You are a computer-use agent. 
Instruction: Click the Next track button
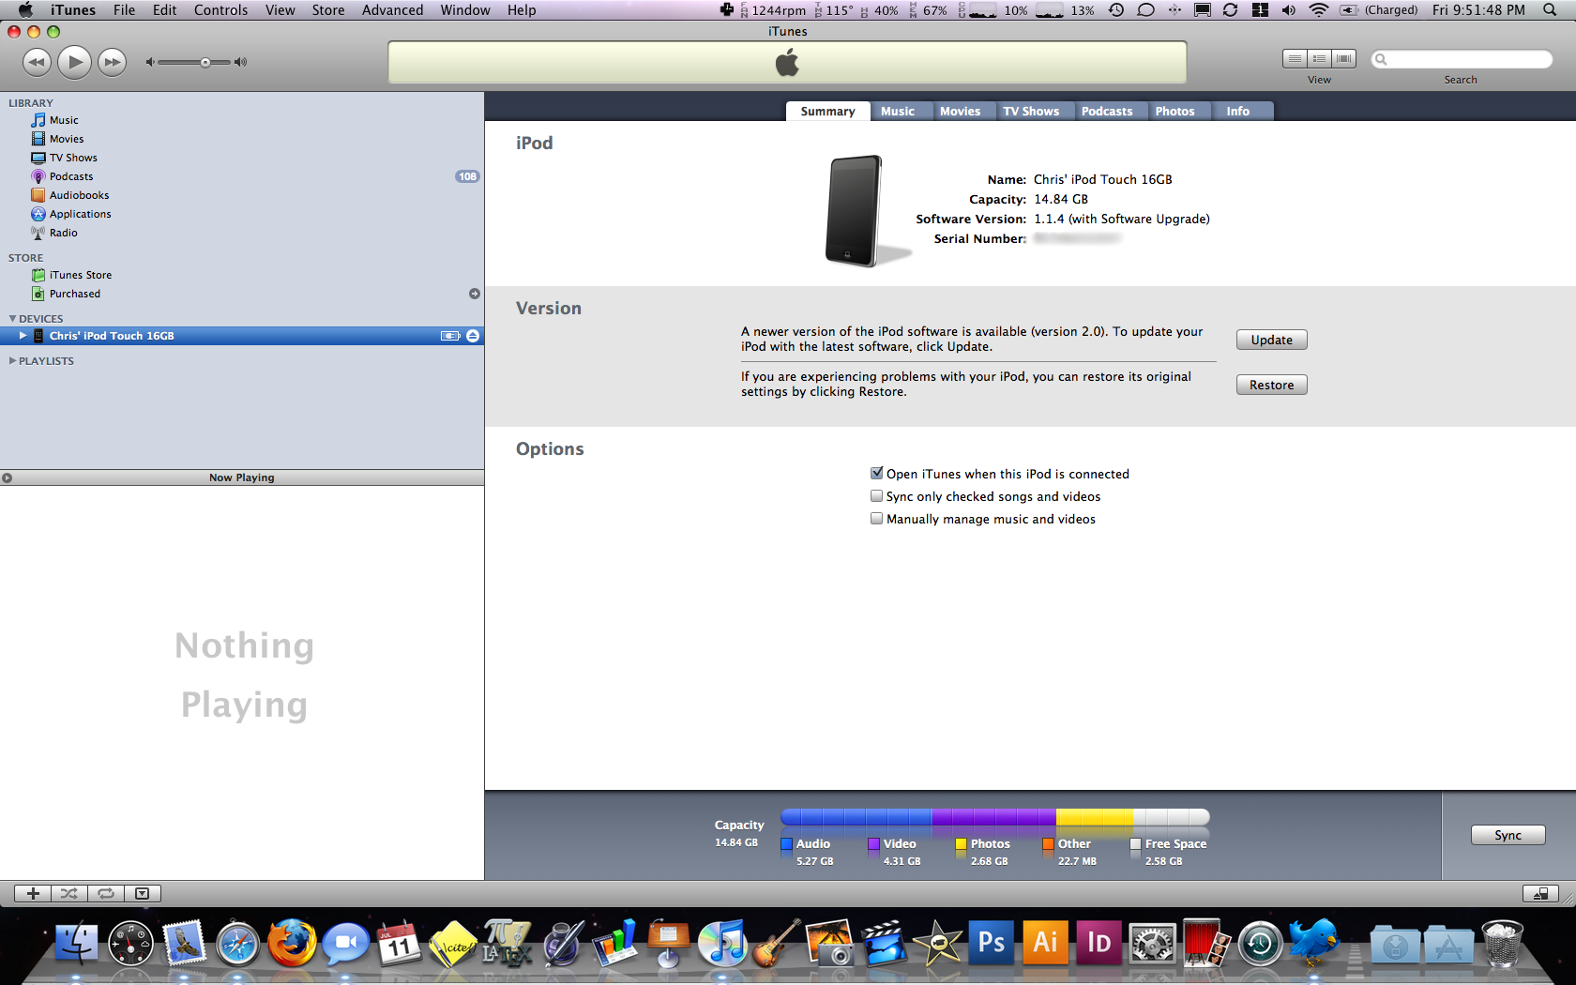point(113,62)
